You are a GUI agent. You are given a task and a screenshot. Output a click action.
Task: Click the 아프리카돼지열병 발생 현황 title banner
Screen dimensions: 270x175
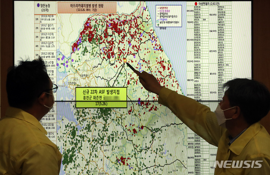coord(81,5)
